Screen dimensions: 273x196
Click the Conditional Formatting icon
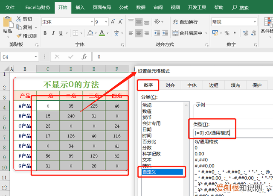click(x=268, y=22)
